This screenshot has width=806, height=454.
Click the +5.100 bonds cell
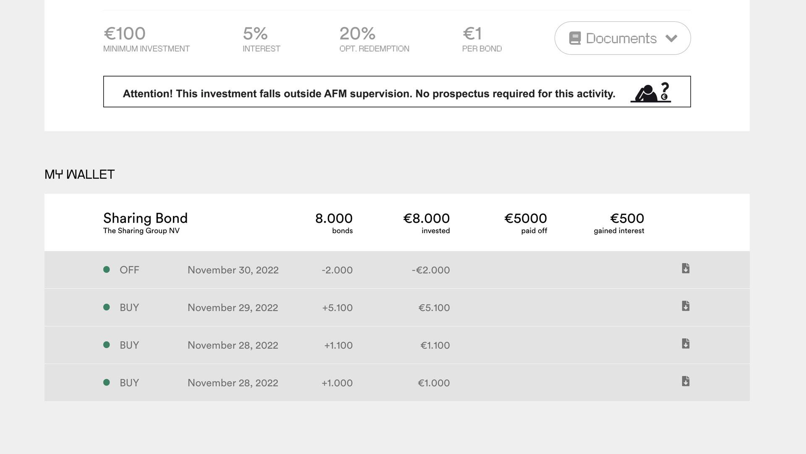click(x=338, y=308)
